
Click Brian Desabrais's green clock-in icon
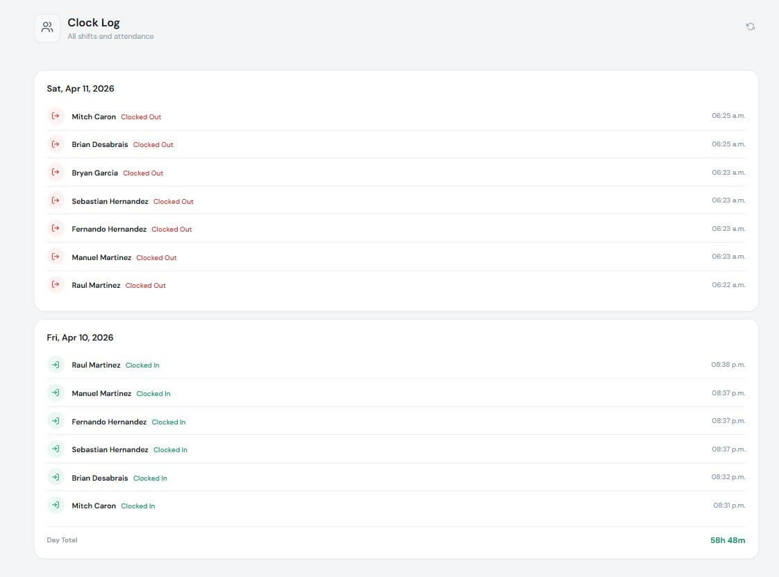tap(56, 476)
